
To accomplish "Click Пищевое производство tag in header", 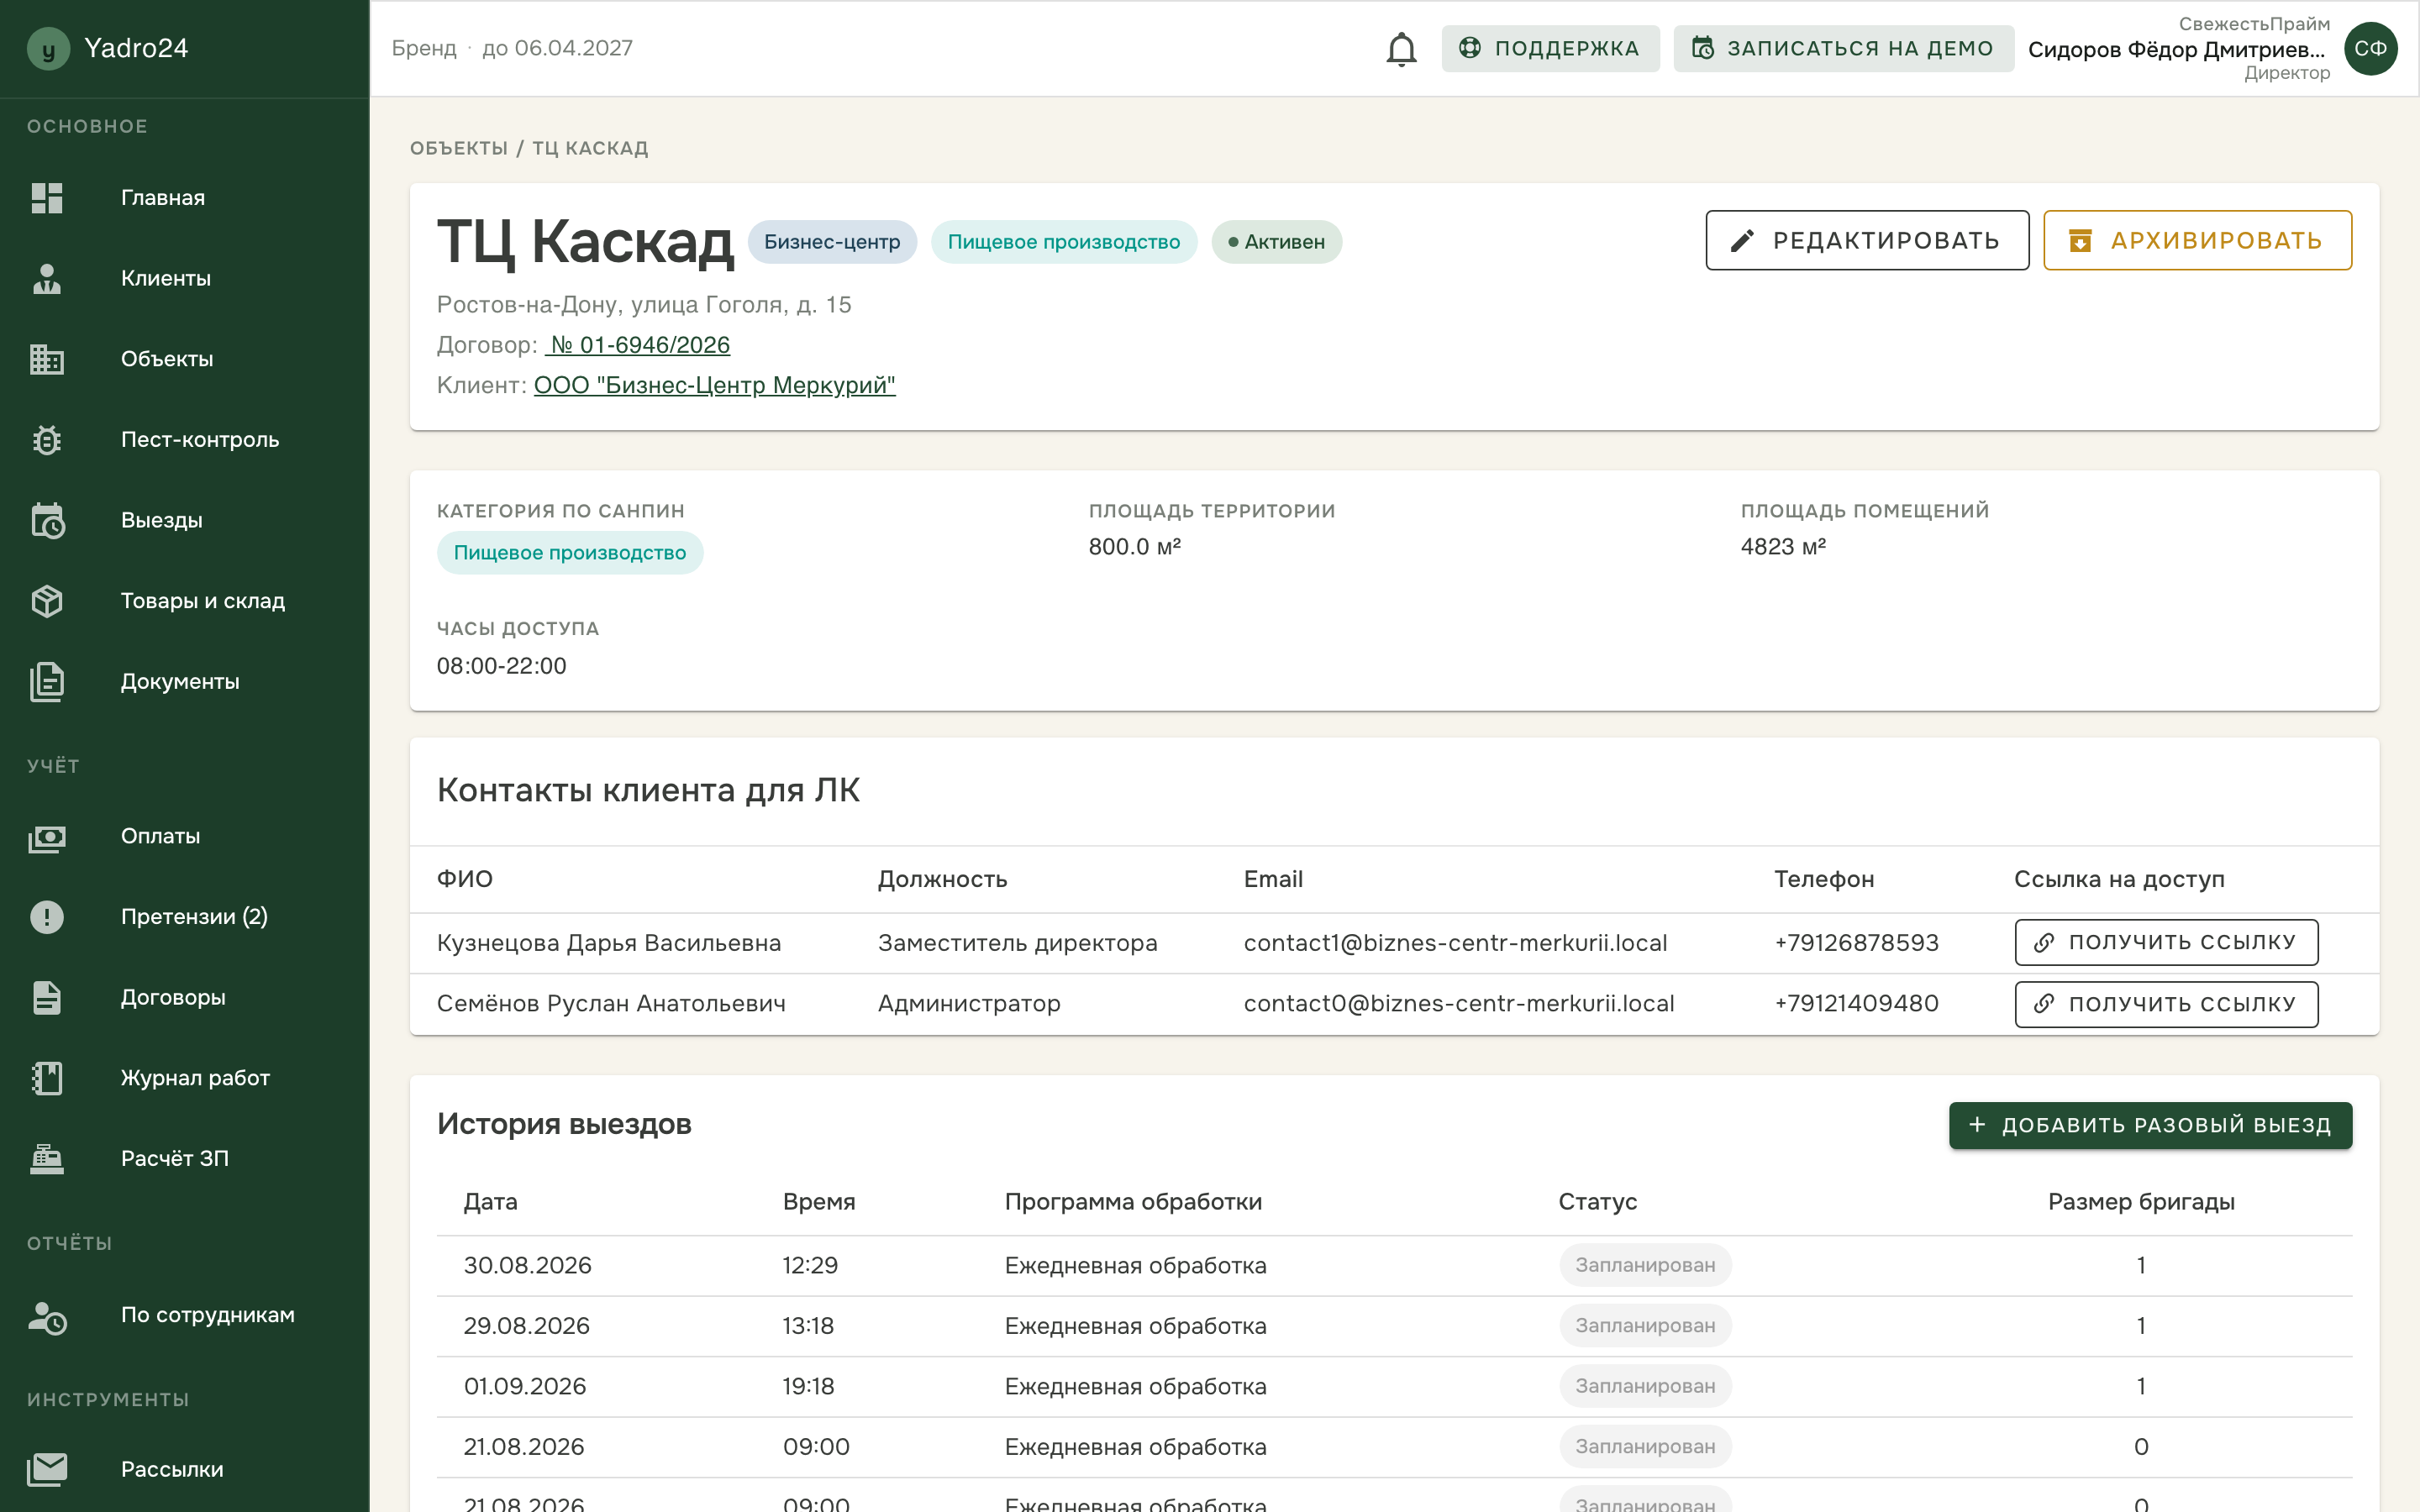I will (1064, 242).
